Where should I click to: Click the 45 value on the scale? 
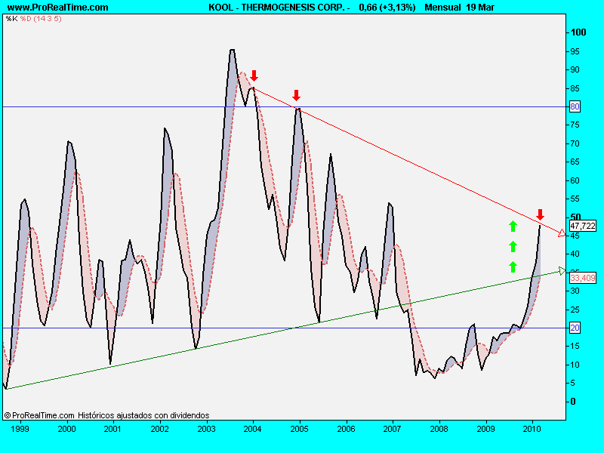[x=575, y=236]
